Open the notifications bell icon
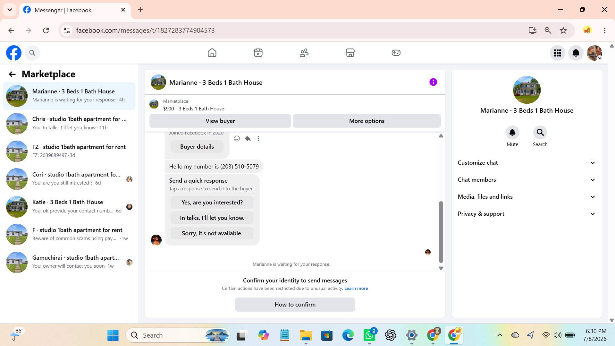The height and width of the screenshot is (346, 615). pyautogui.click(x=576, y=53)
